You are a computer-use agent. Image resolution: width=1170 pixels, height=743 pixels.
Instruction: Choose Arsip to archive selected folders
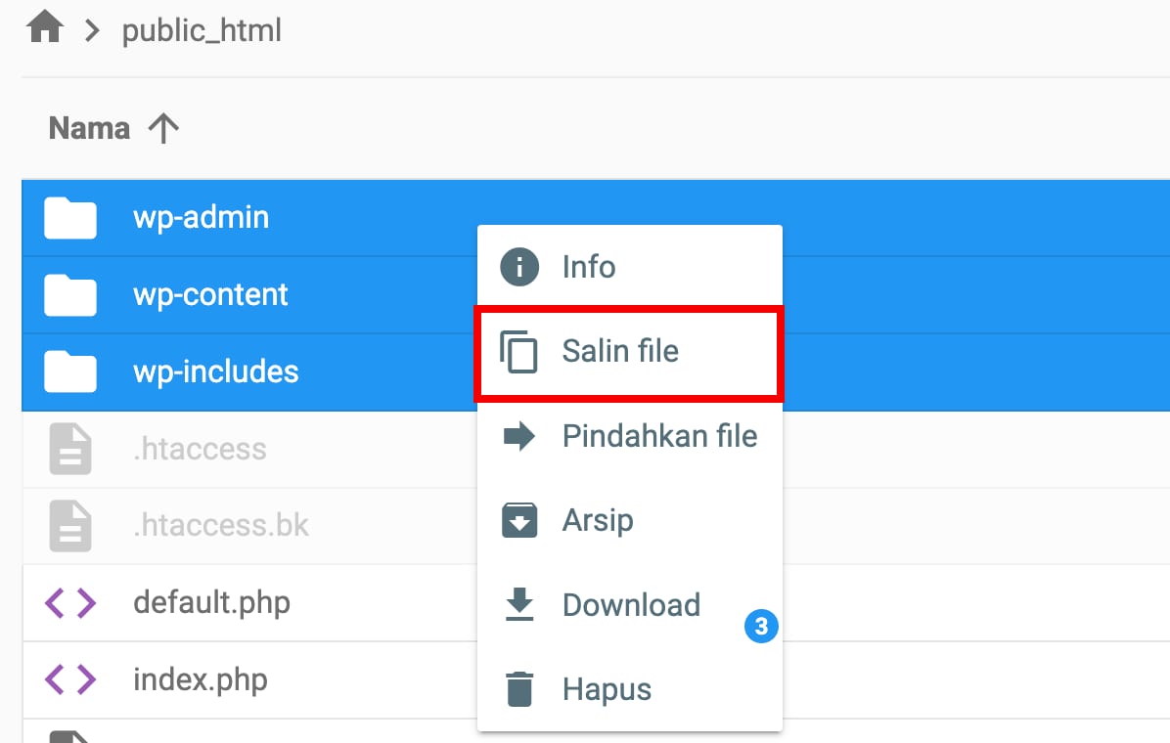tap(597, 520)
